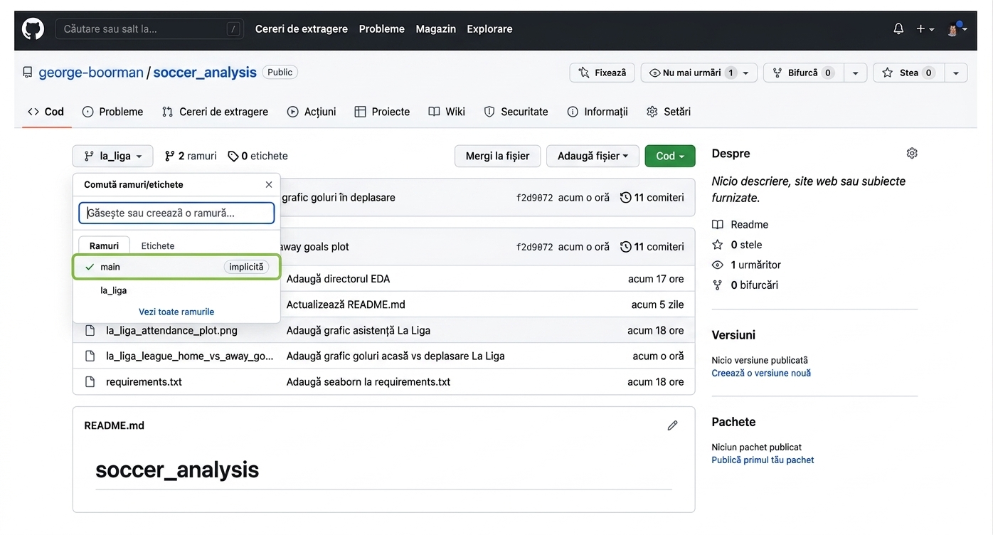Select the main branch in the list
The width and height of the screenshot is (993, 535).
pos(176,267)
